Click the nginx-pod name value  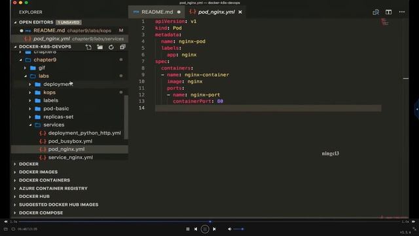[x=192, y=41]
